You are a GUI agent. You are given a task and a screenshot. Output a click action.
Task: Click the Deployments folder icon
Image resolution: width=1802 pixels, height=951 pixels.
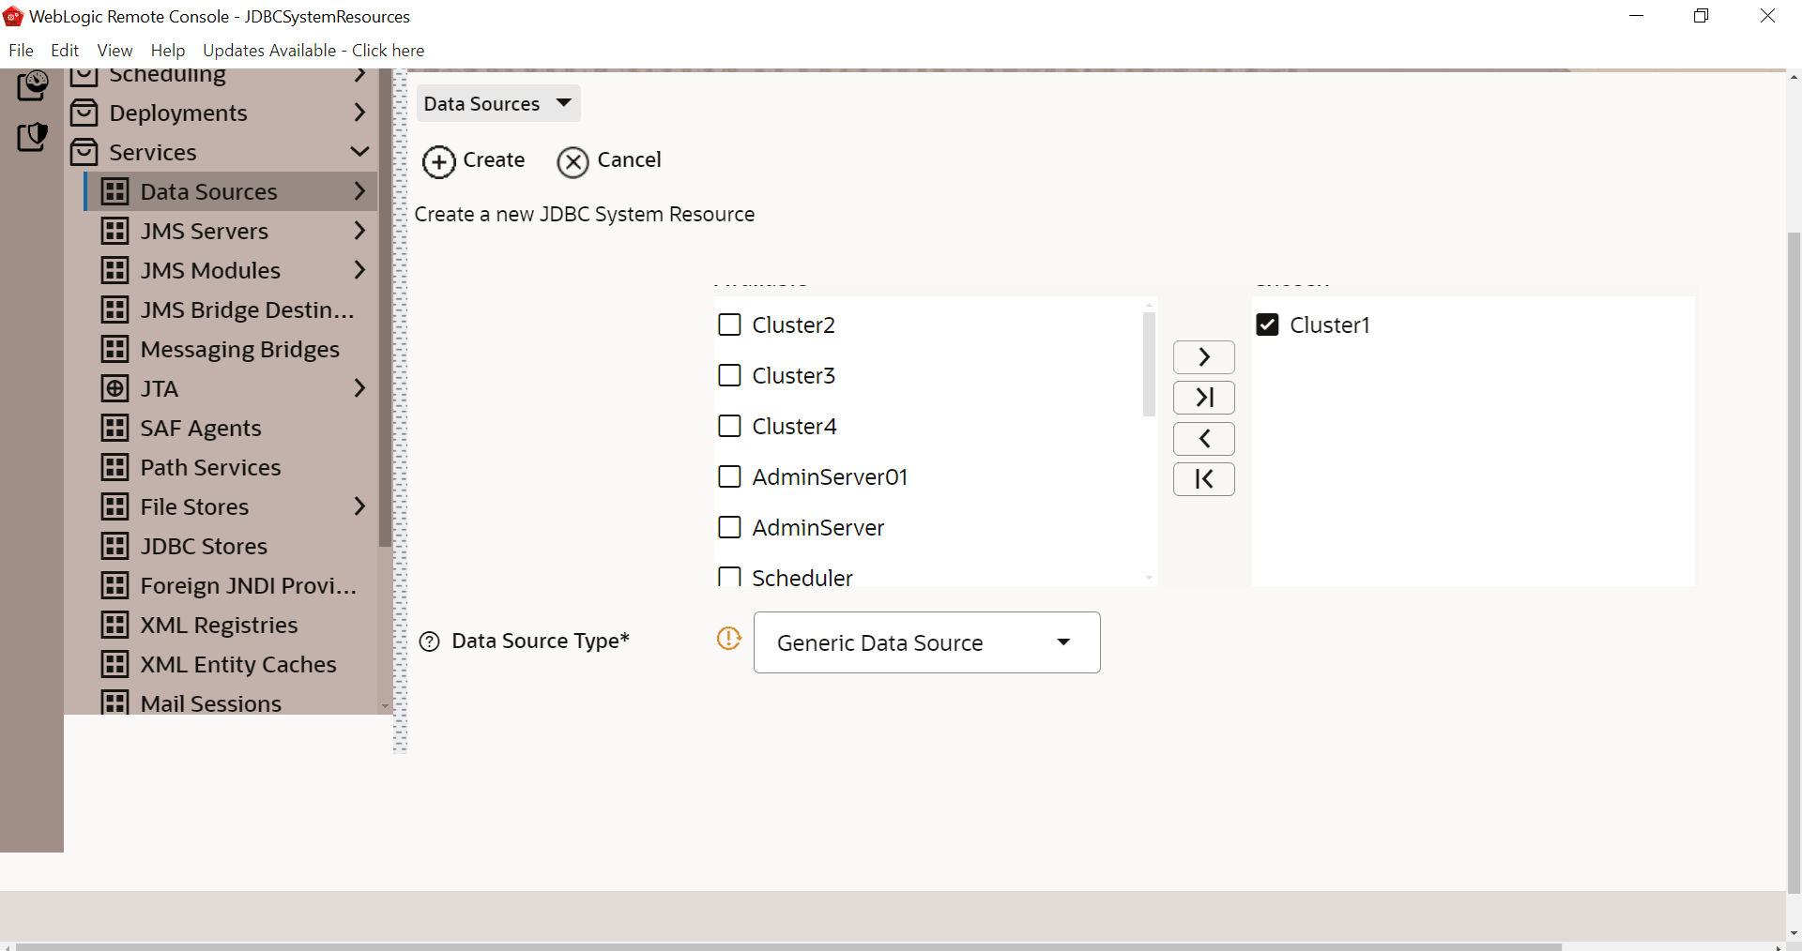click(84, 113)
